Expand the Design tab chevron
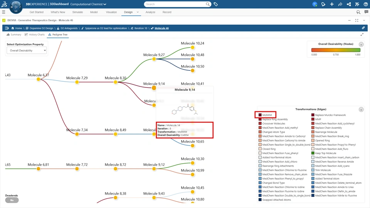 pyautogui.click(x=138, y=12)
